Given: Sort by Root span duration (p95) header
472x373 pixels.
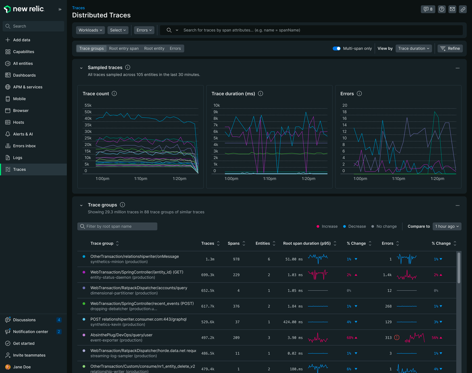Looking at the screenshot, I should coord(310,243).
